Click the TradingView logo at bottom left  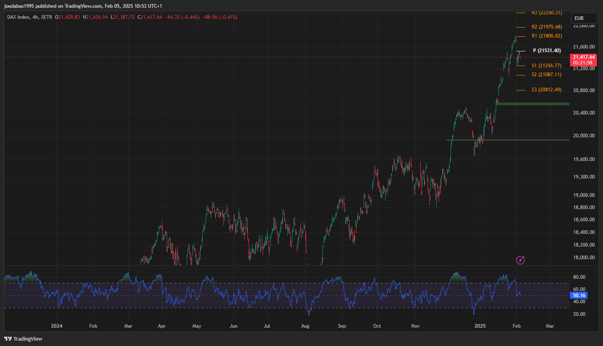pos(23,339)
